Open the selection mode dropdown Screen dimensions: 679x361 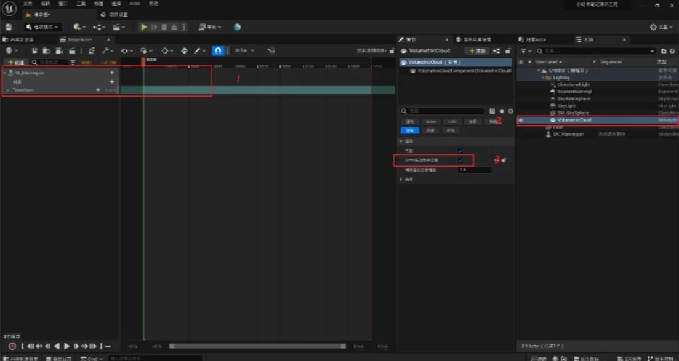[42, 27]
